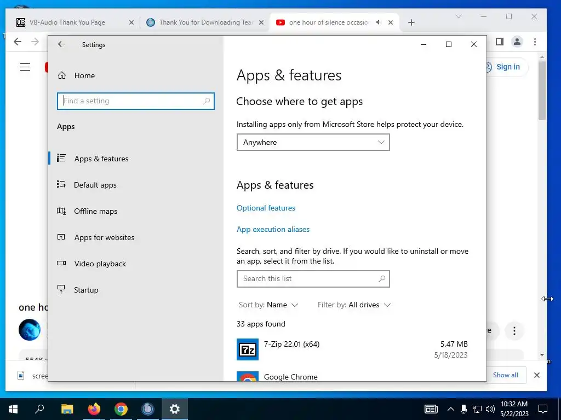Toggle the Chrome side panel icon

[x=500, y=42]
